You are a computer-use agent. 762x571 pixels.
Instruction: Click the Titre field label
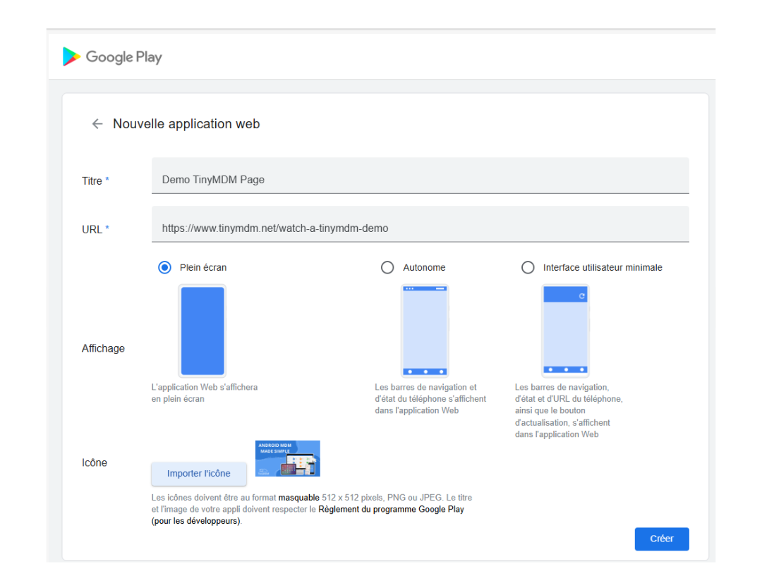coord(95,180)
